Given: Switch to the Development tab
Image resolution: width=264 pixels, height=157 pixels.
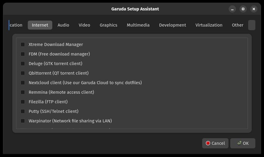Looking at the screenshot, I should (x=173, y=25).
